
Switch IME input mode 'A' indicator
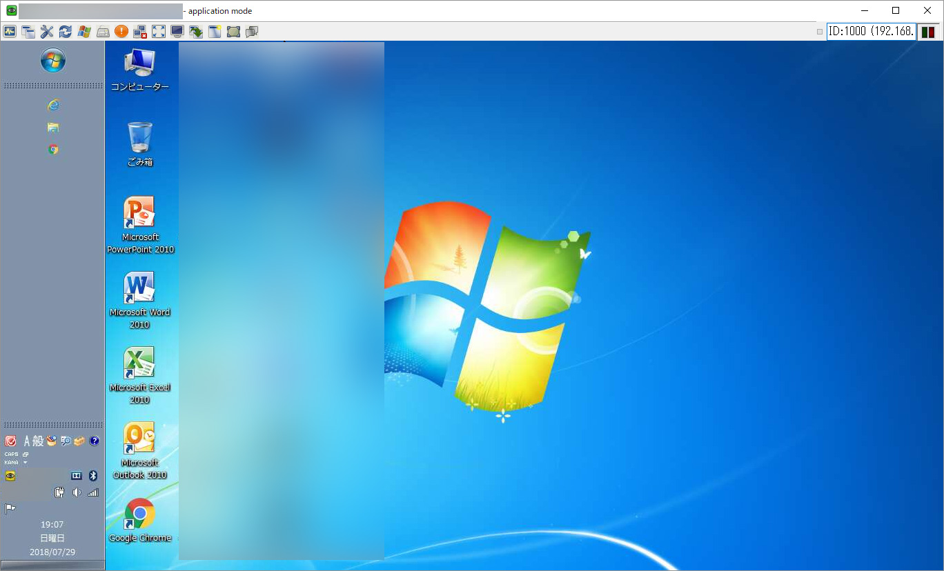point(27,441)
